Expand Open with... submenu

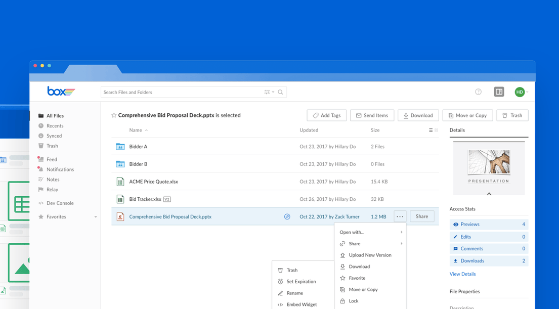(370, 232)
